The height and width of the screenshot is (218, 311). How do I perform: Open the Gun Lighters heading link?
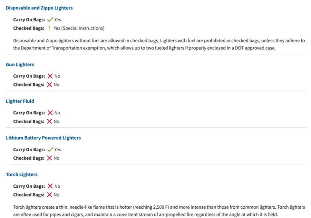pyautogui.click(x=20, y=64)
